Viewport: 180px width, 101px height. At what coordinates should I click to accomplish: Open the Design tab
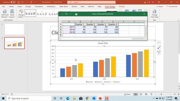pyautogui.click(x=28, y=6)
